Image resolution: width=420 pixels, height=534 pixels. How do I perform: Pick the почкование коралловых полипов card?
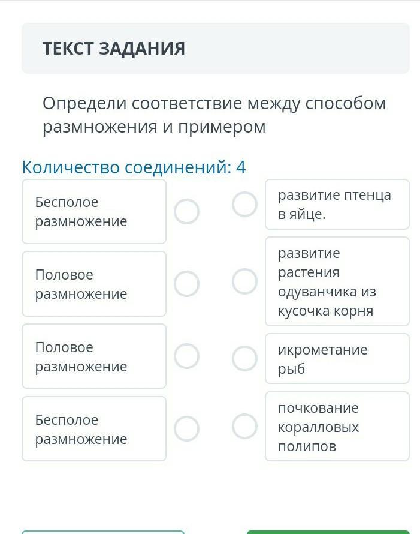[337, 427]
